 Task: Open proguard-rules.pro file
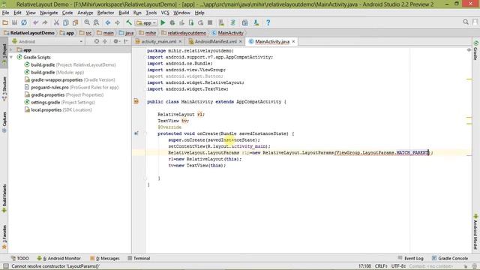pyautogui.click(x=71, y=87)
